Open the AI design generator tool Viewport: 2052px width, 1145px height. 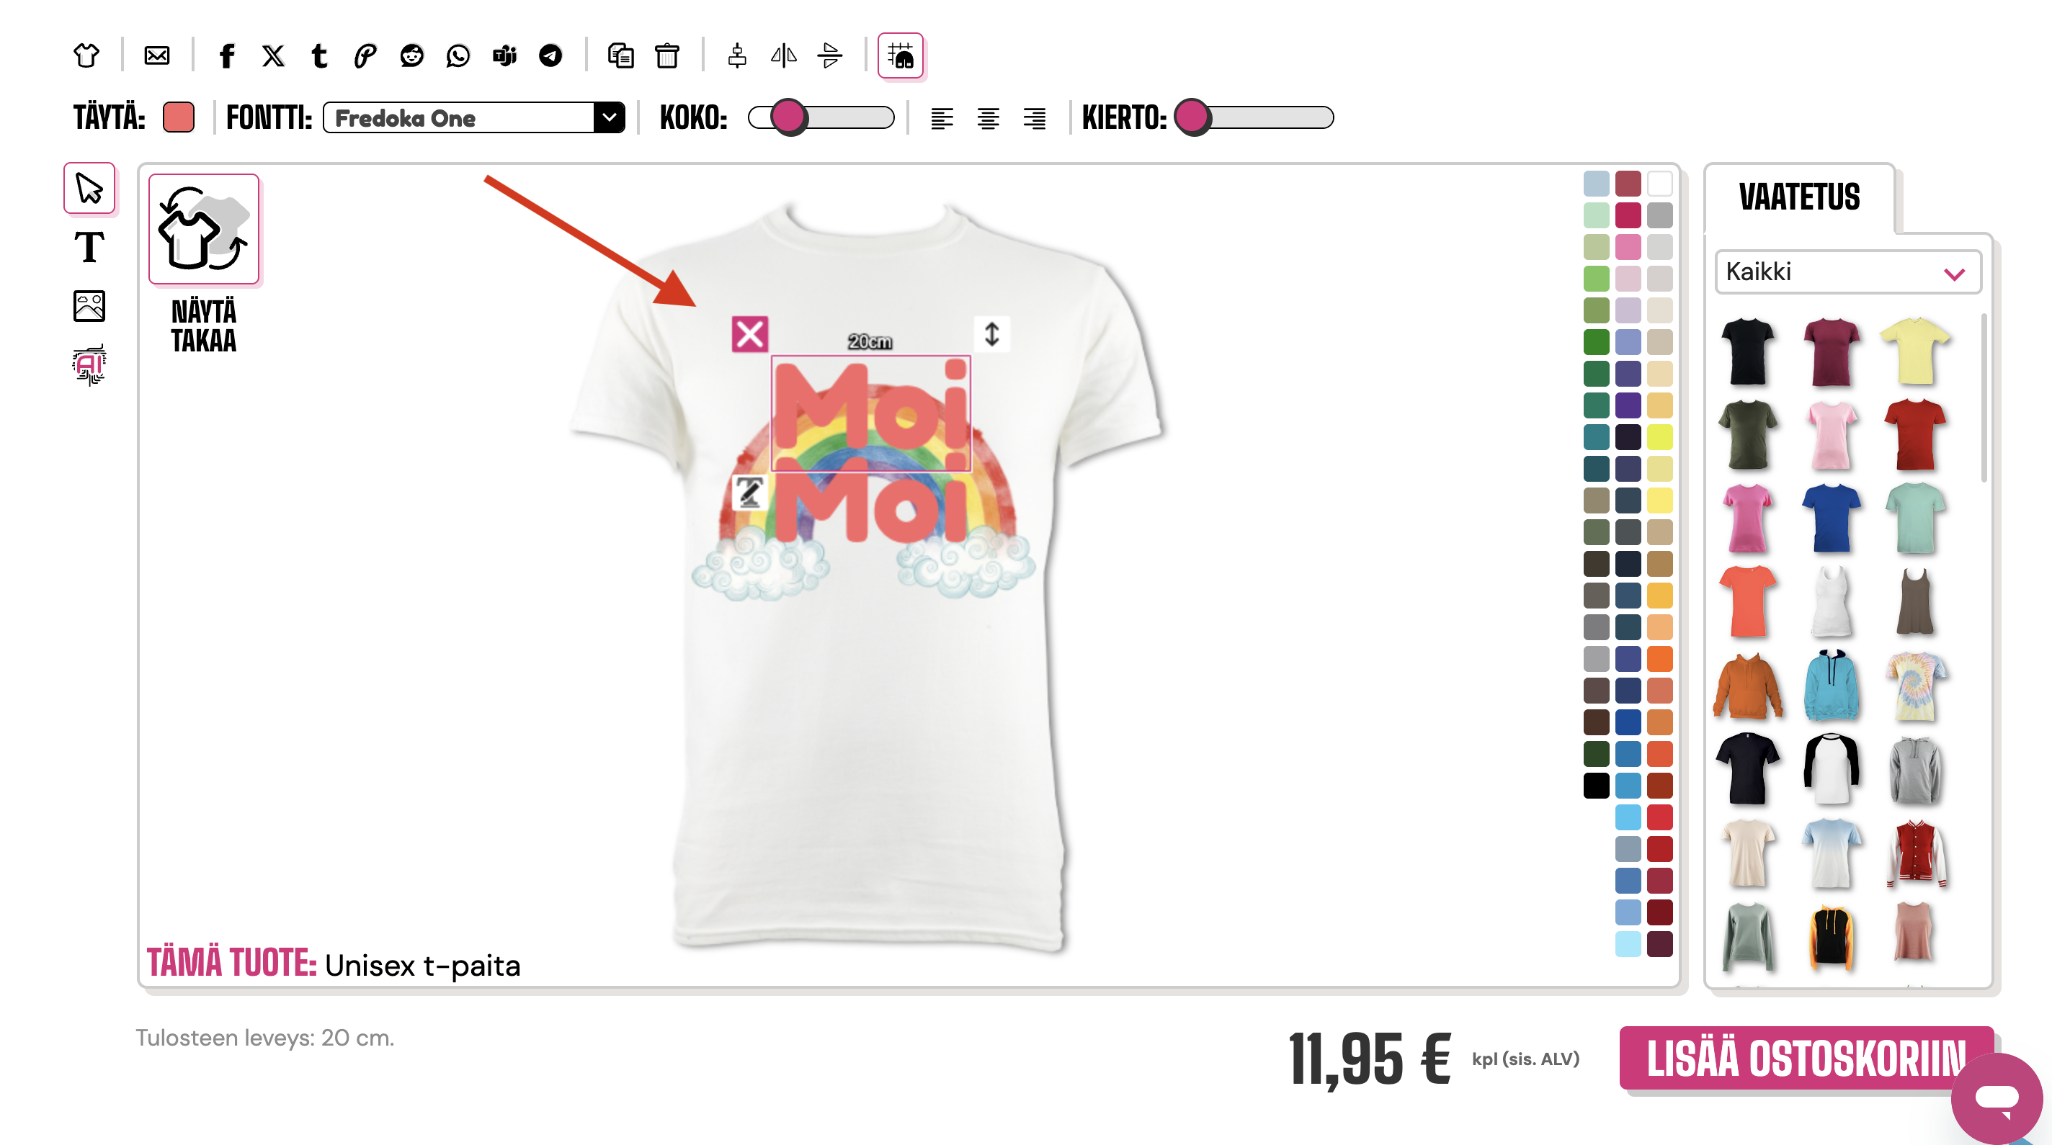click(89, 364)
